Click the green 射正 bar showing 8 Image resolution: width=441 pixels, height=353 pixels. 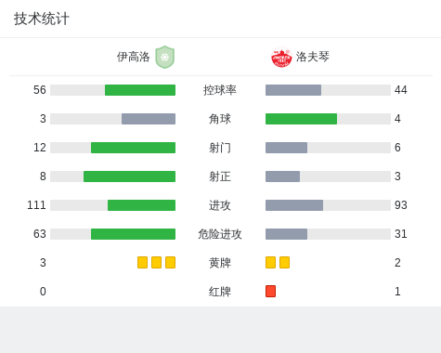(x=129, y=176)
